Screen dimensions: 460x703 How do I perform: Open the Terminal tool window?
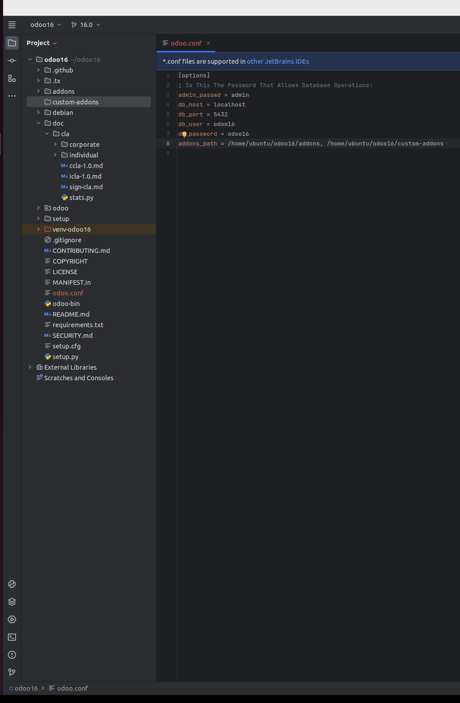pos(12,637)
